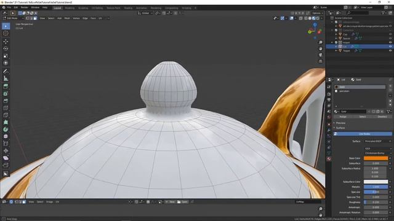Select the Annotate tool
This screenshot has width=394, height=221.
pos(6,71)
